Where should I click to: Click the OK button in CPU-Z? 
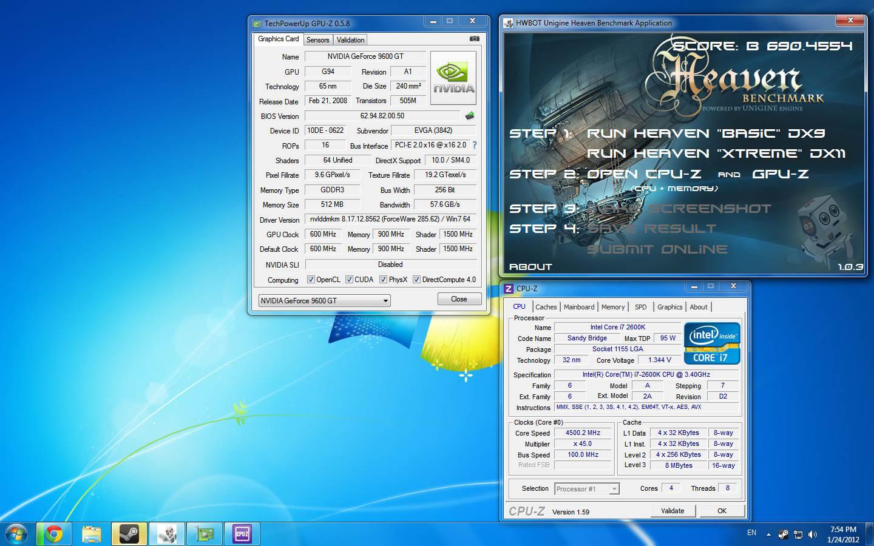click(x=722, y=511)
